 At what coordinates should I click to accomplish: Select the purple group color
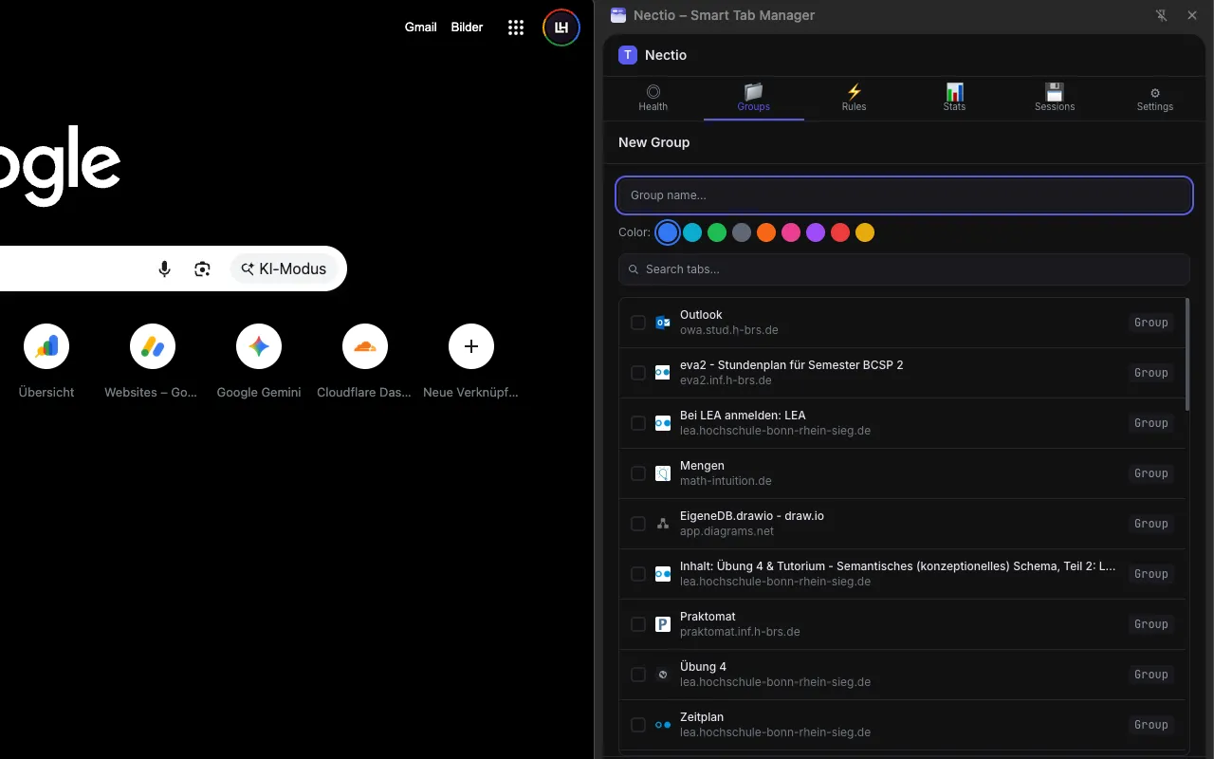[816, 232]
